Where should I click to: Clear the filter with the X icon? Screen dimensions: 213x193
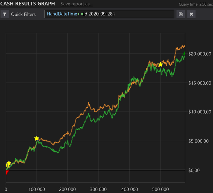click(191, 14)
